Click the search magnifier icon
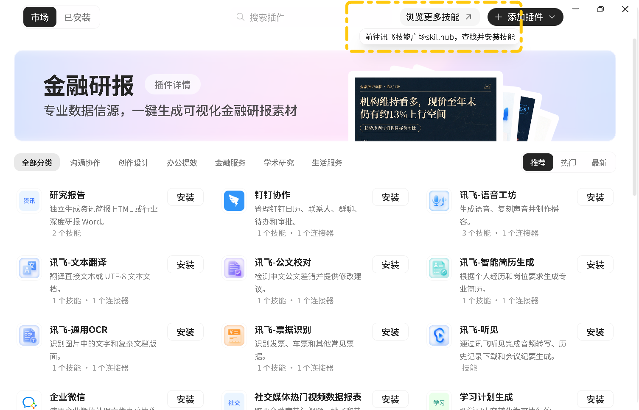Screen dimensions: 639x410 tap(241, 17)
